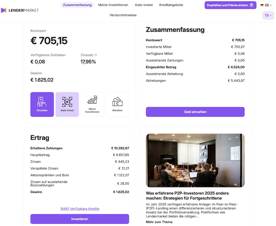
Task: Click the German flag icon
Action: 262,5
